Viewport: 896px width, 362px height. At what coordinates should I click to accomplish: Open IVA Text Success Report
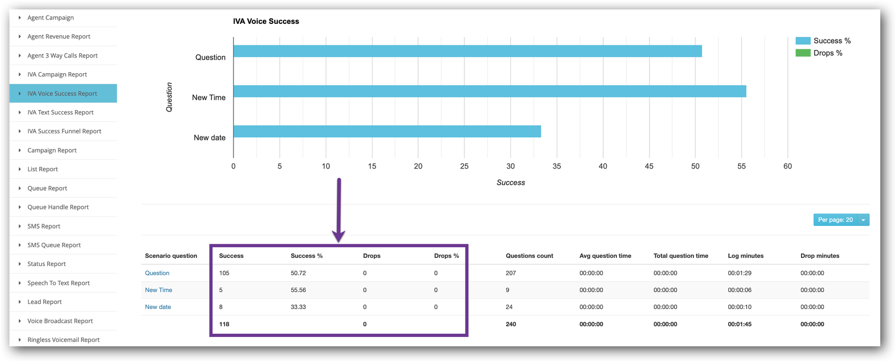click(60, 113)
